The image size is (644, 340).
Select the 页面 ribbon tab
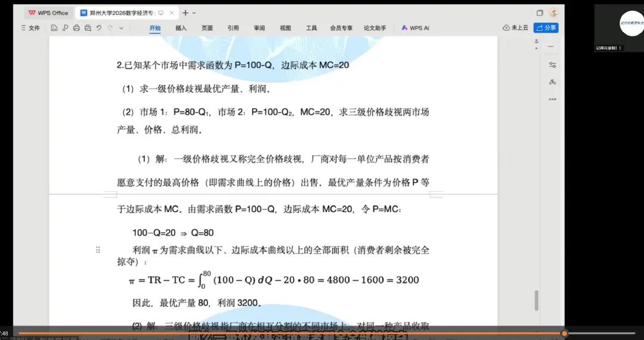click(207, 28)
